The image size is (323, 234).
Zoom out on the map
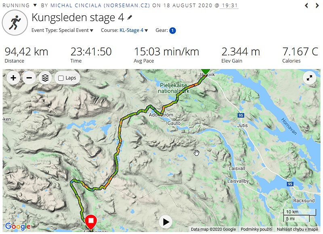[x=29, y=78]
